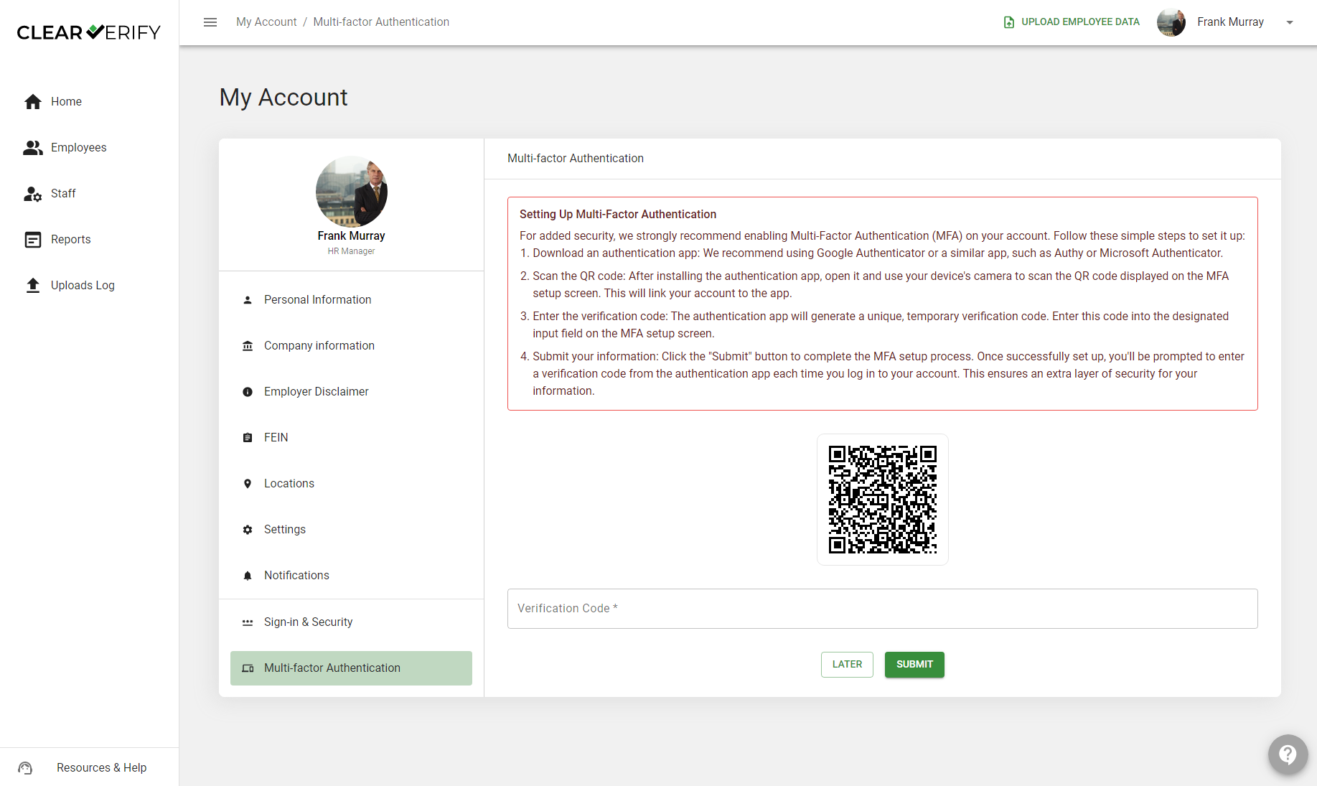Click the Sign-in & Security password icon
Viewport: 1317px width, 786px height.
coord(248,622)
